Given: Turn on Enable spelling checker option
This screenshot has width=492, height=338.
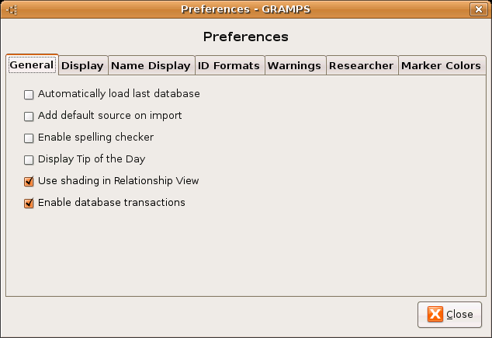Looking at the screenshot, I should coord(29,138).
